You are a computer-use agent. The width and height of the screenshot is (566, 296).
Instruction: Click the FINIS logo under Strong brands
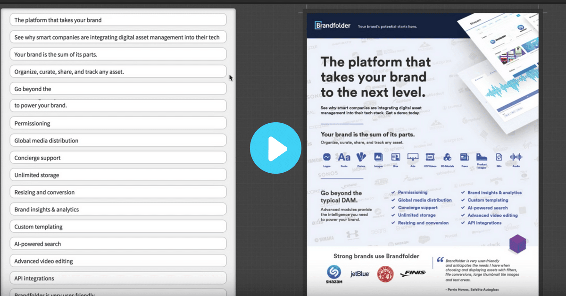(x=413, y=273)
